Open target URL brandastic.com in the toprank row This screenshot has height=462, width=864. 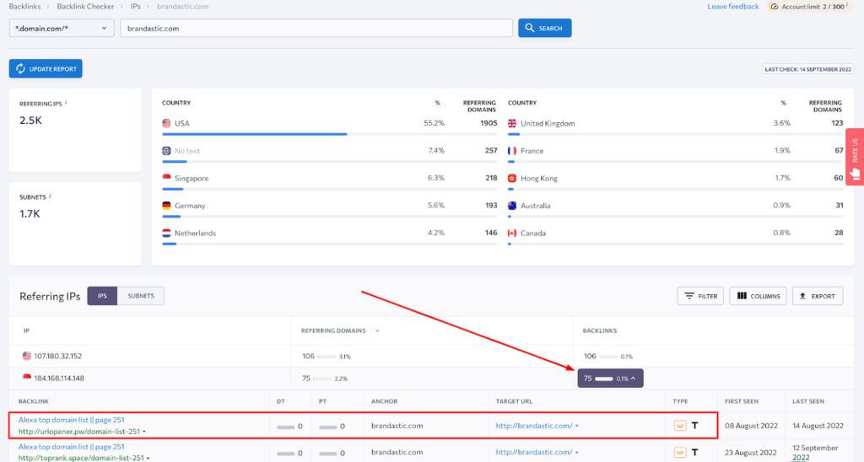pyautogui.click(x=534, y=452)
